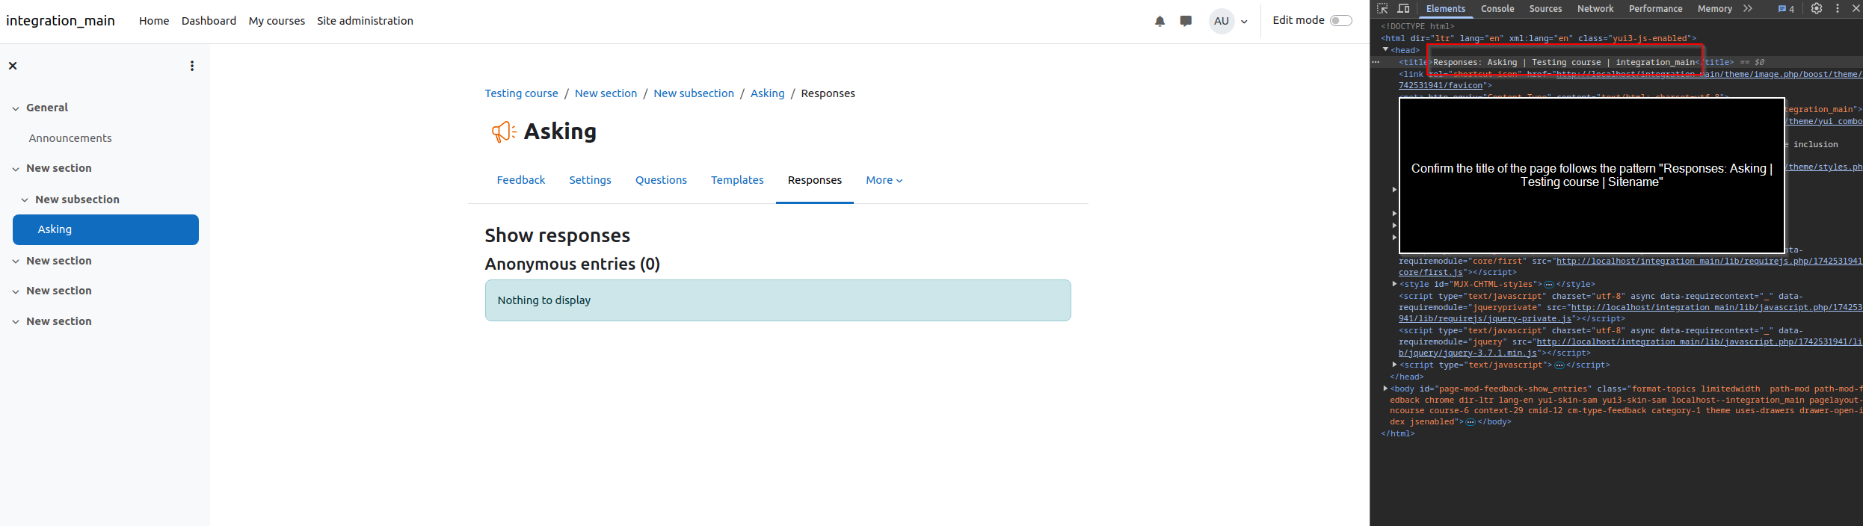Expand the body element triangle
This screenshot has height=526, width=1863.
click(1385, 389)
